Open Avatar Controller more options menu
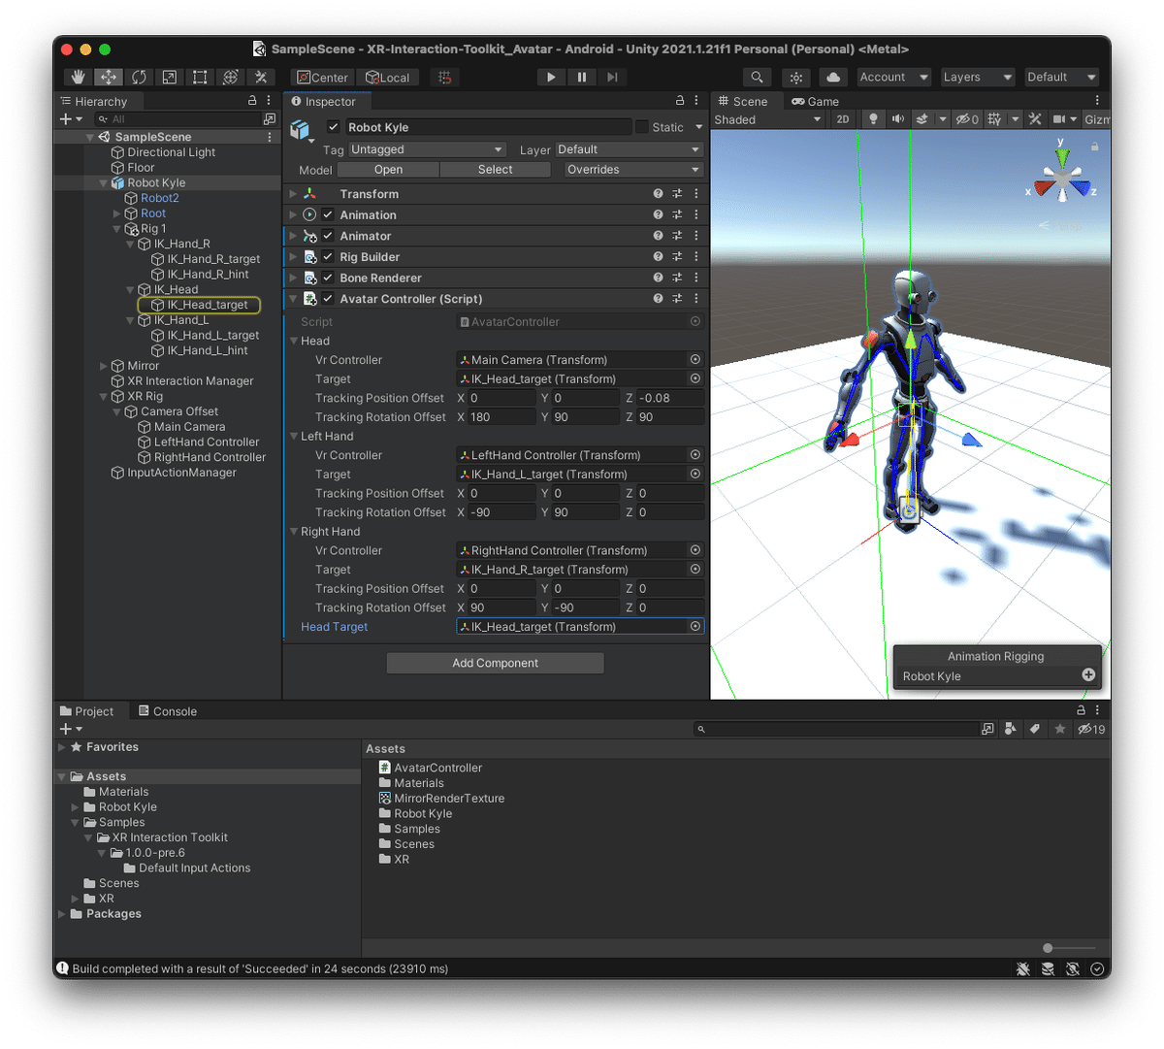1164x1049 pixels. click(x=696, y=298)
